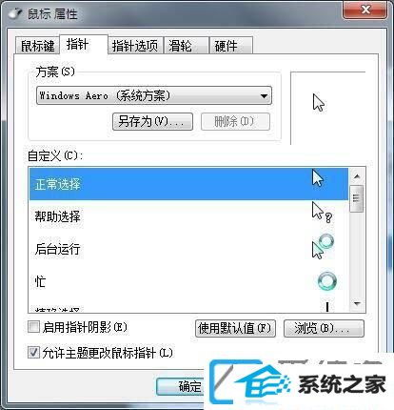Select the background running cursor icon

(x=323, y=246)
